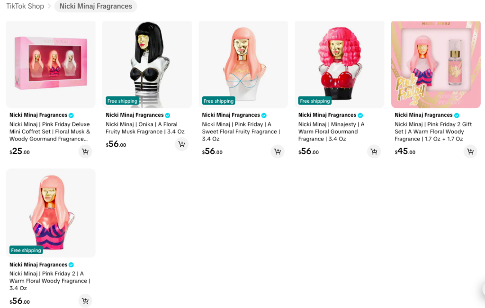
Task: Click the breadcrumb chevron separator
Action: point(49,6)
